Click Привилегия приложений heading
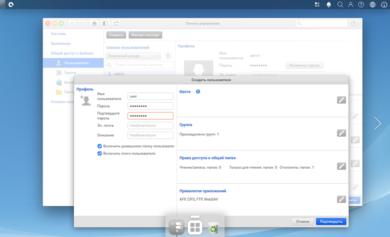Image resolution: width=390 pixels, height=237 pixels. click(203, 191)
